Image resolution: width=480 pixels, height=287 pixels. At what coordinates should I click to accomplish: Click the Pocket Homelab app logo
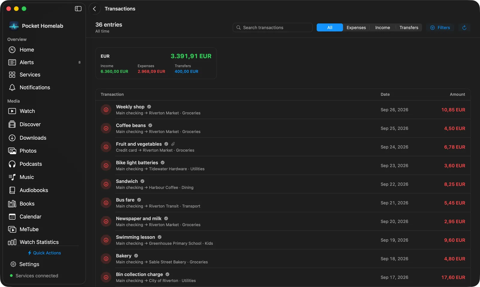14,26
